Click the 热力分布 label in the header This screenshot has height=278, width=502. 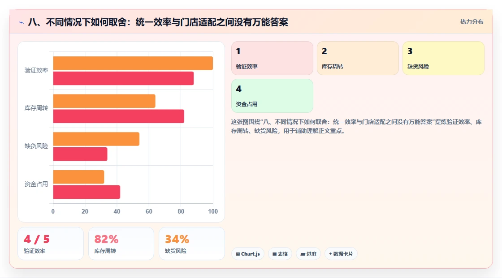point(472,22)
